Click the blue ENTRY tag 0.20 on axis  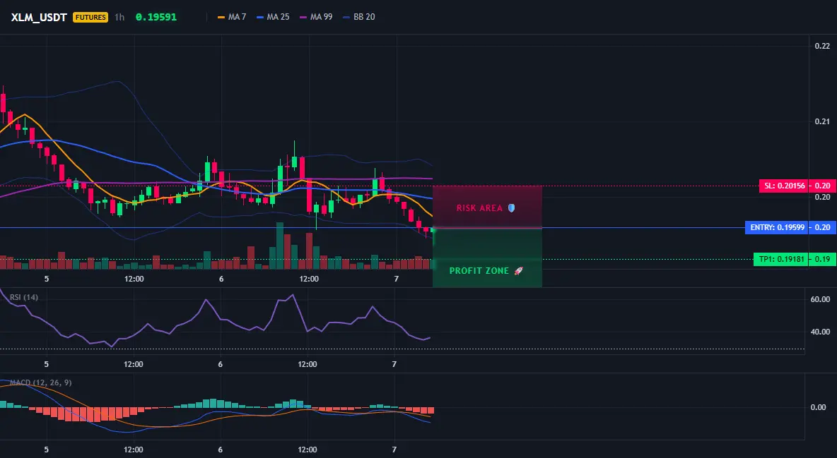point(822,228)
